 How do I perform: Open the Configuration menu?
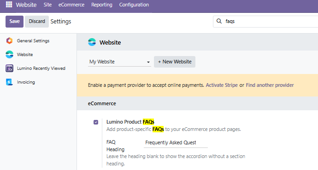pos(134,5)
